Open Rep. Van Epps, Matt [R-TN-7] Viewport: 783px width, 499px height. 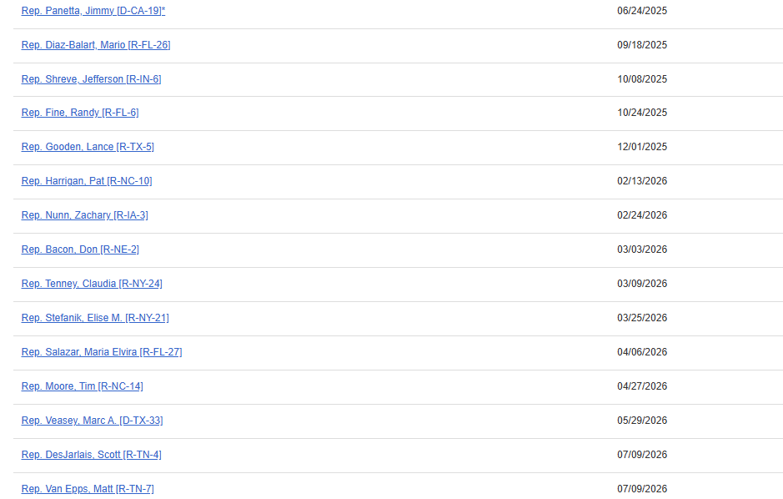pos(88,489)
